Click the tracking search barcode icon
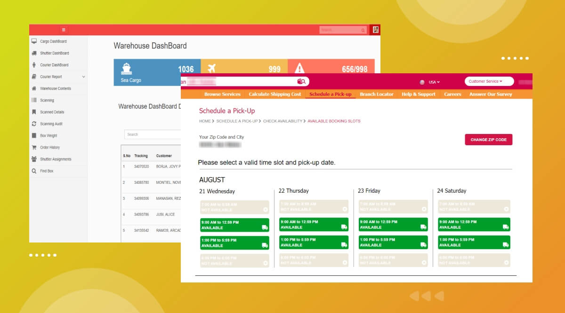The width and height of the screenshot is (565, 313). pyautogui.click(x=302, y=81)
